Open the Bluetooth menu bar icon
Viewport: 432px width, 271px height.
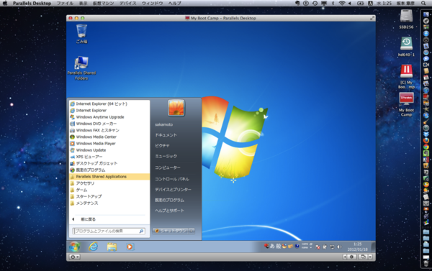point(333,4)
